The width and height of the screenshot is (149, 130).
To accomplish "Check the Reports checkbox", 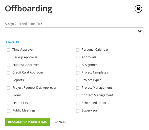I will 8,80.
